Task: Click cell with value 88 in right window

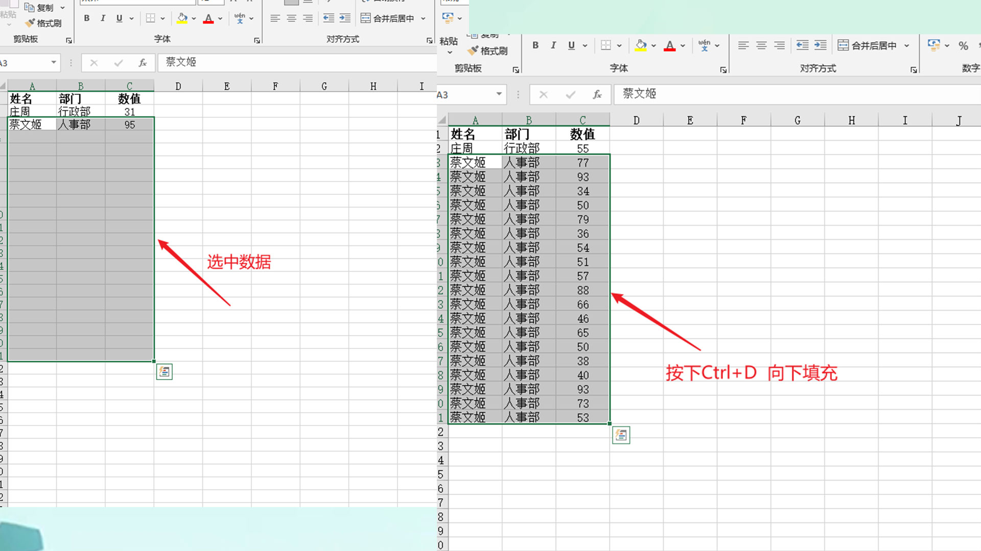Action: click(x=583, y=290)
